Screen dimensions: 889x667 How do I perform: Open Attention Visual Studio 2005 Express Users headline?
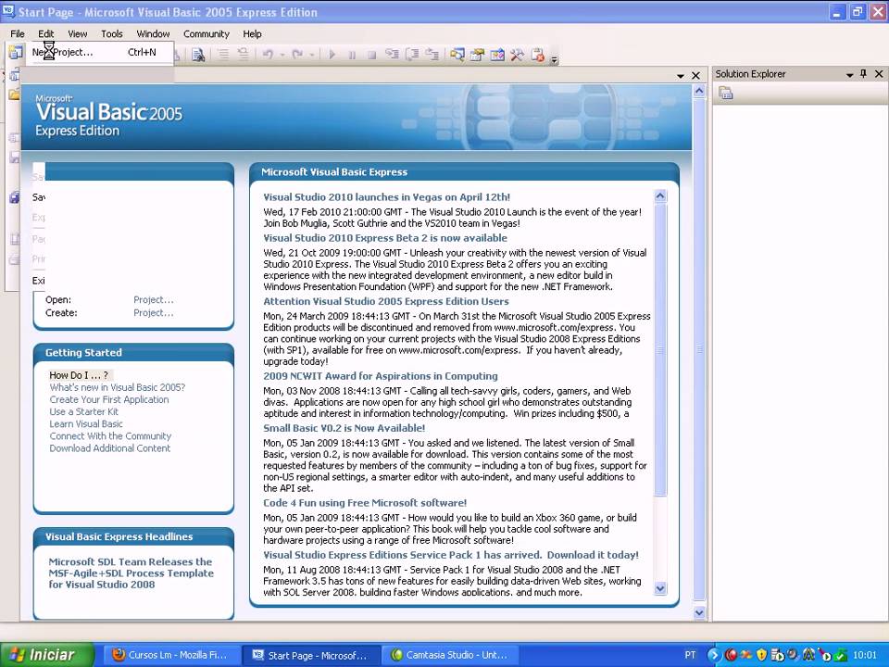pyautogui.click(x=386, y=301)
